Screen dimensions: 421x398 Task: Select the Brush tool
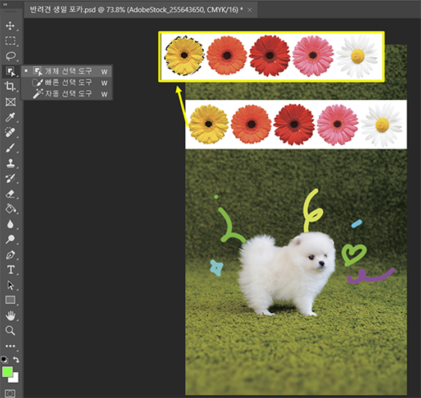tap(10, 148)
